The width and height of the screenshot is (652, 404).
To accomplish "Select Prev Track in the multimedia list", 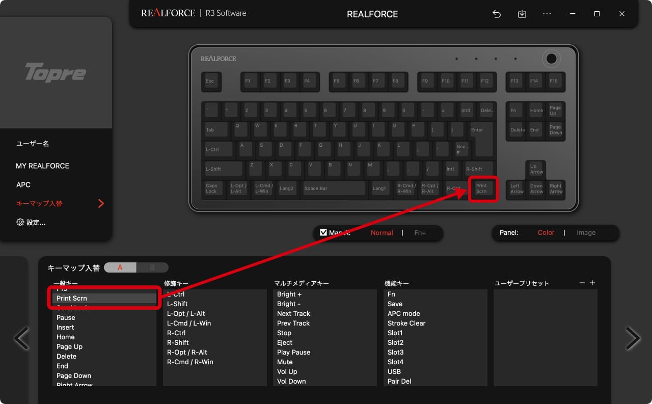I will point(325,323).
